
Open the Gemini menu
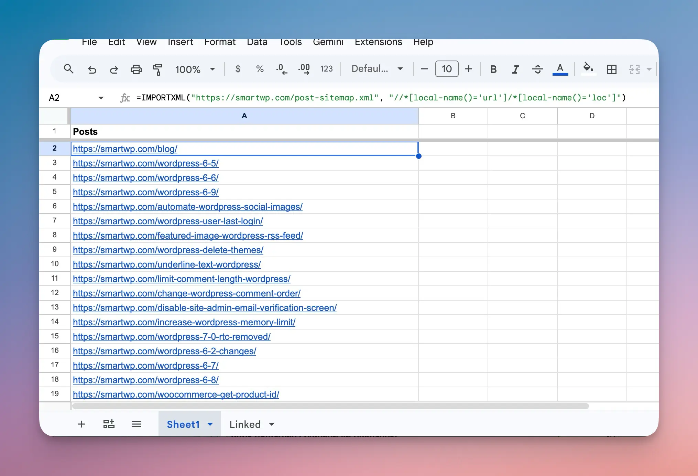pos(328,42)
